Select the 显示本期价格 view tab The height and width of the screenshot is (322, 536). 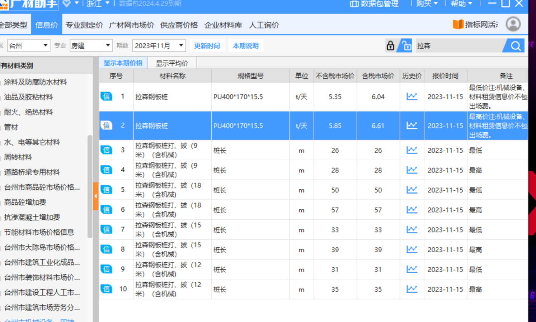click(123, 63)
